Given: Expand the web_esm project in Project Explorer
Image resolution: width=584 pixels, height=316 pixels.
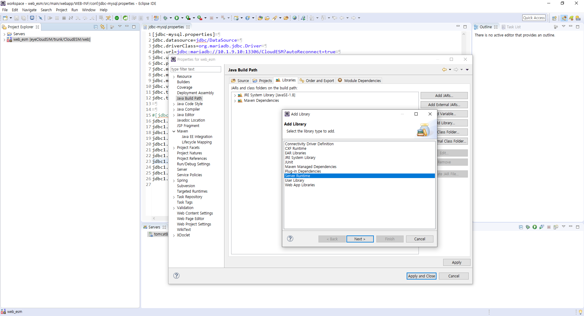Looking at the screenshot, I should tap(4, 40).
